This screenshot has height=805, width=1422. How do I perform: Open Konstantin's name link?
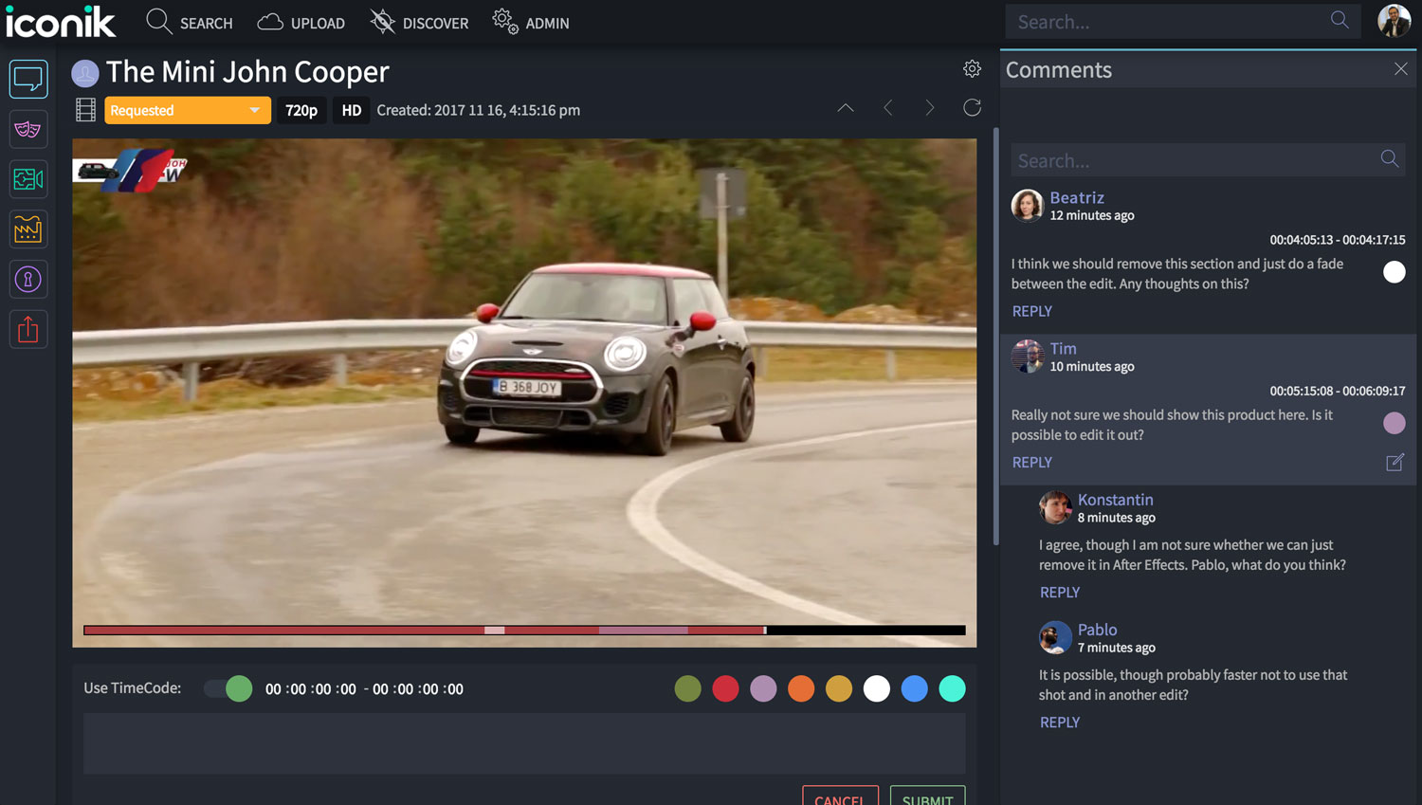pyautogui.click(x=1116, y=500)
